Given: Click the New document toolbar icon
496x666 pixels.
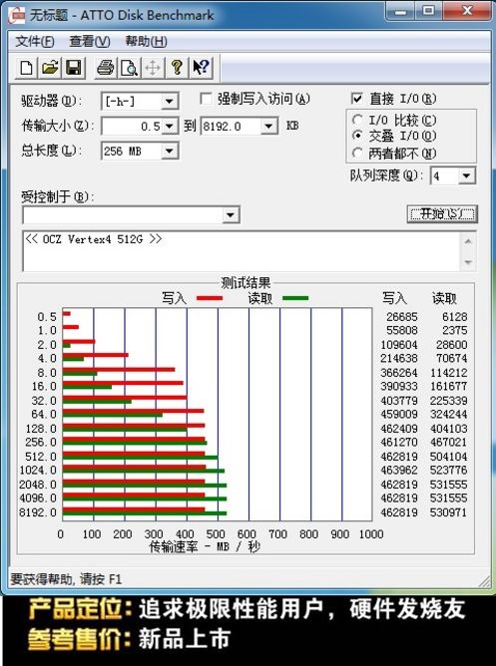Looking at the screenshot, I should pos(26,68).
